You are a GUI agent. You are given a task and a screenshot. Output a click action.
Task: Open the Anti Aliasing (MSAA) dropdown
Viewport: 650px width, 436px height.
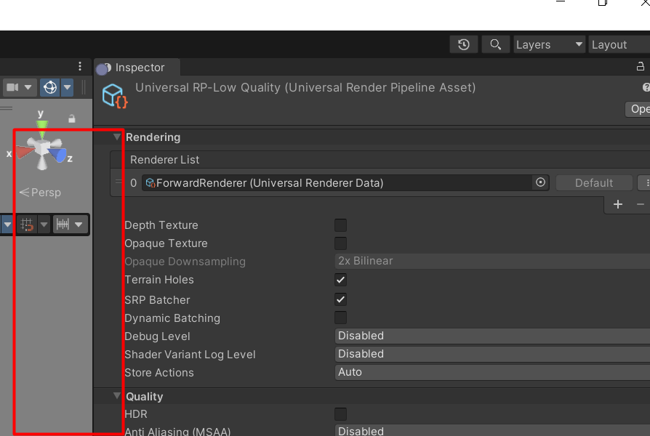coord(492,430)
